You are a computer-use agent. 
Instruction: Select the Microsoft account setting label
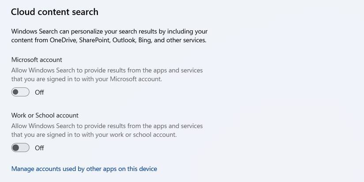(x=37, y=59)
